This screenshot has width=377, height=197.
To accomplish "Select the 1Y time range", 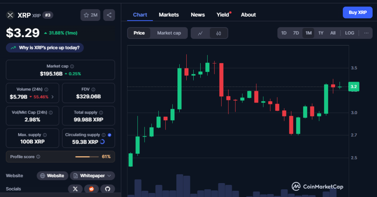I will point(321,33).
